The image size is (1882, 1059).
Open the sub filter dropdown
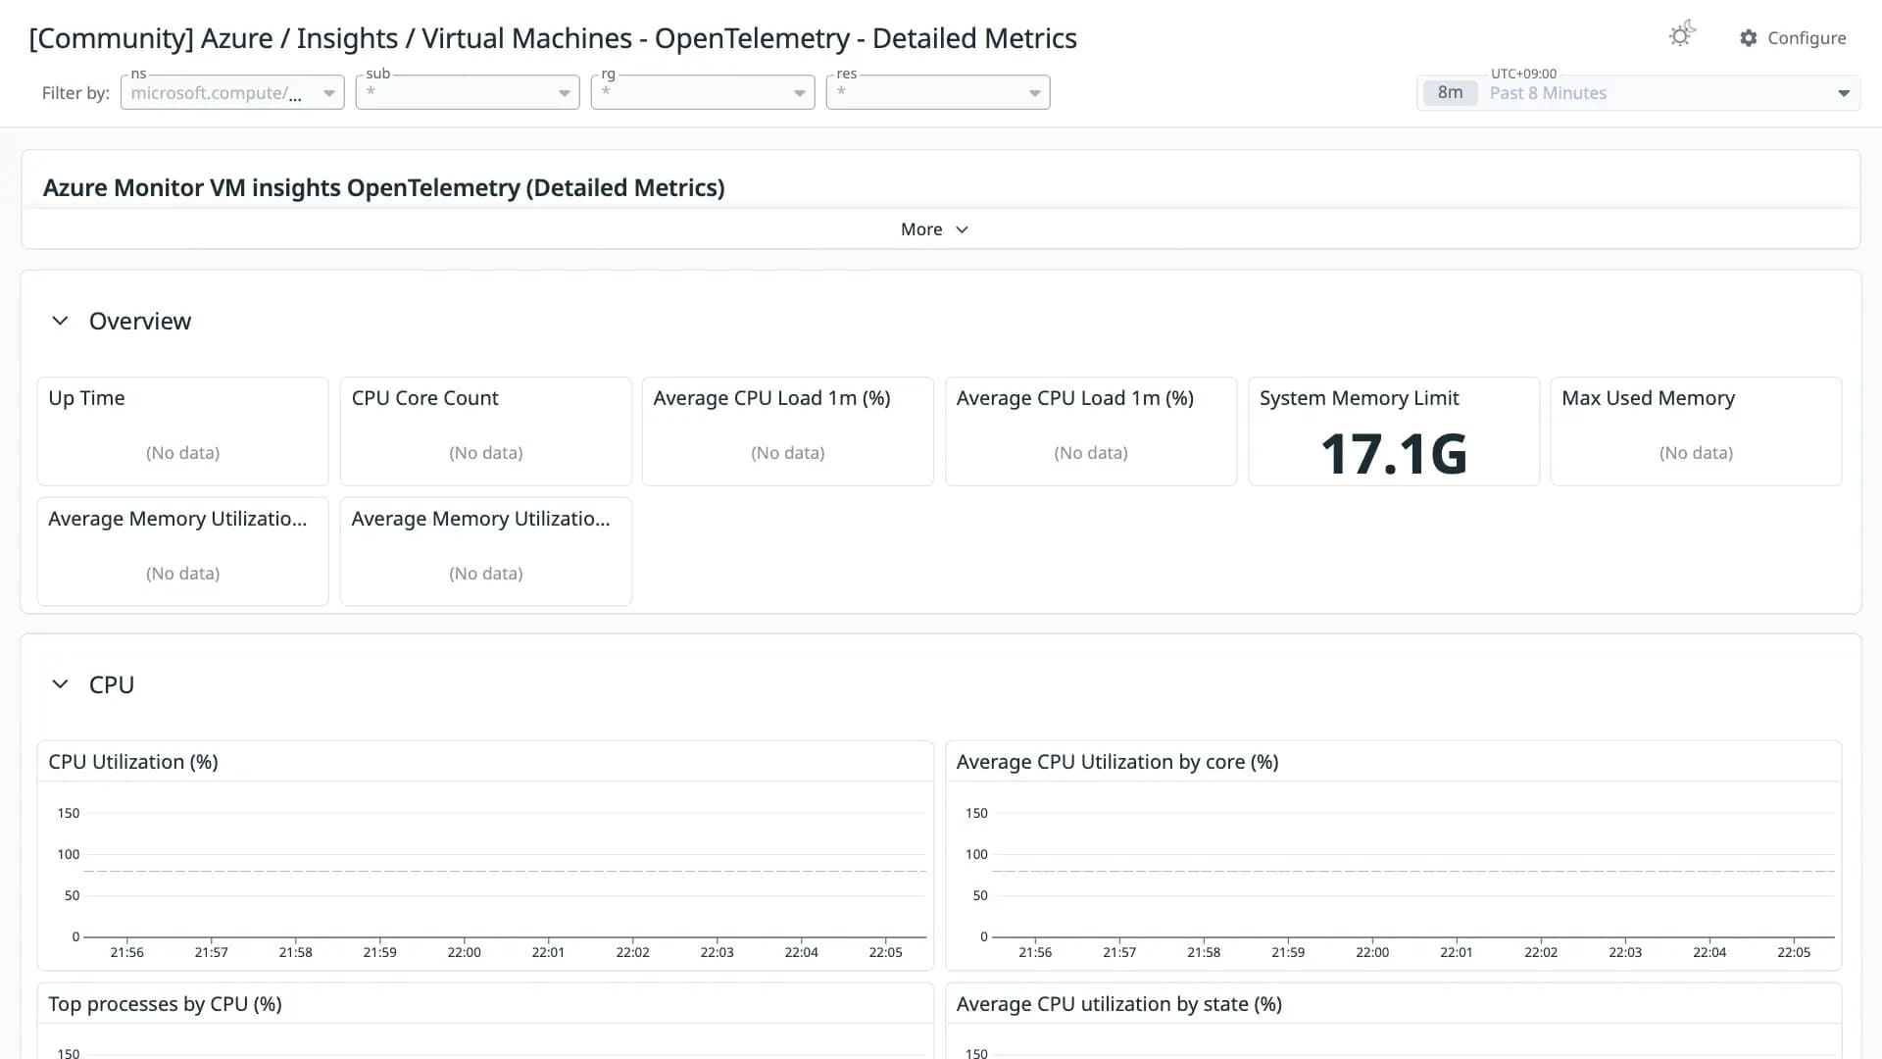468,93
